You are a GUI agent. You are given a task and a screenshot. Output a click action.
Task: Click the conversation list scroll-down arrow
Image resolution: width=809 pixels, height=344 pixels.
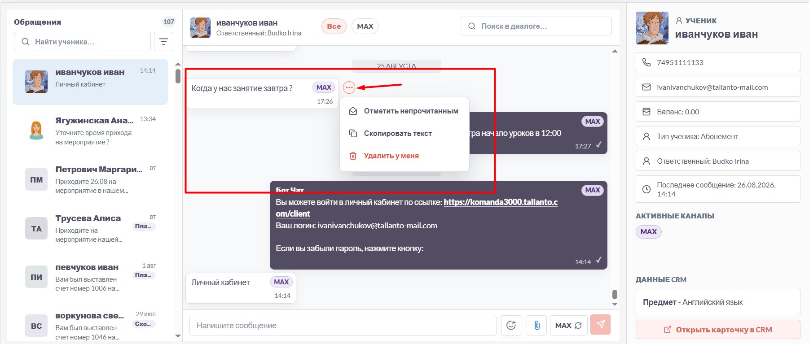coord(178,336)
